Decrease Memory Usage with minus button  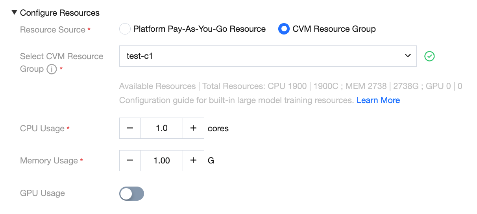point(130,160)
